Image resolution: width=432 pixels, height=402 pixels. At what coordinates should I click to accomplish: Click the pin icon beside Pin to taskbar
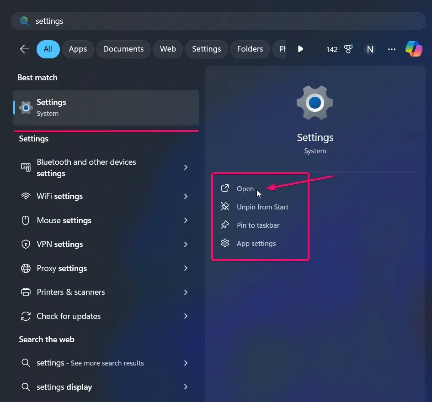click(225, 224)
